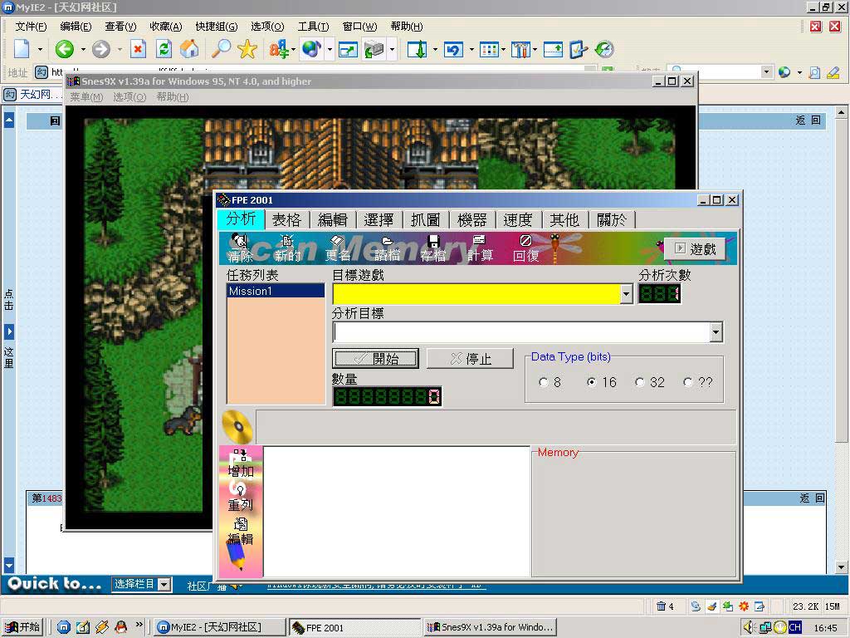Switch to the 速度 tab in FPE
850x638 pixels.
[x=518, y=219]
